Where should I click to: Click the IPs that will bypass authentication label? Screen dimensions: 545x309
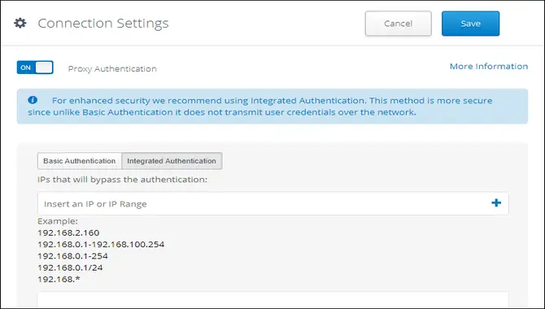click(x=122, y=180)
